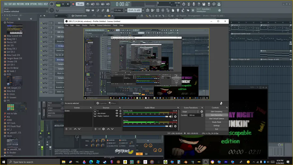Viewport: 293px width, 165px height.
Task: Toggle lock of 'Display Capture' source
Action: pyautogui.click(x=120, y=116)
